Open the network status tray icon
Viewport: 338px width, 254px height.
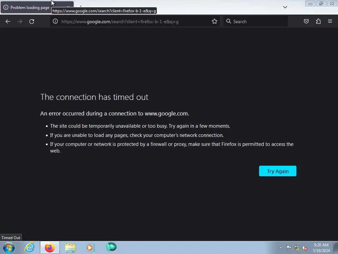pyautogui.click(x=297, y=248)
